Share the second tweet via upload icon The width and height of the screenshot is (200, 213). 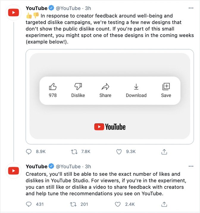point(164,204)
